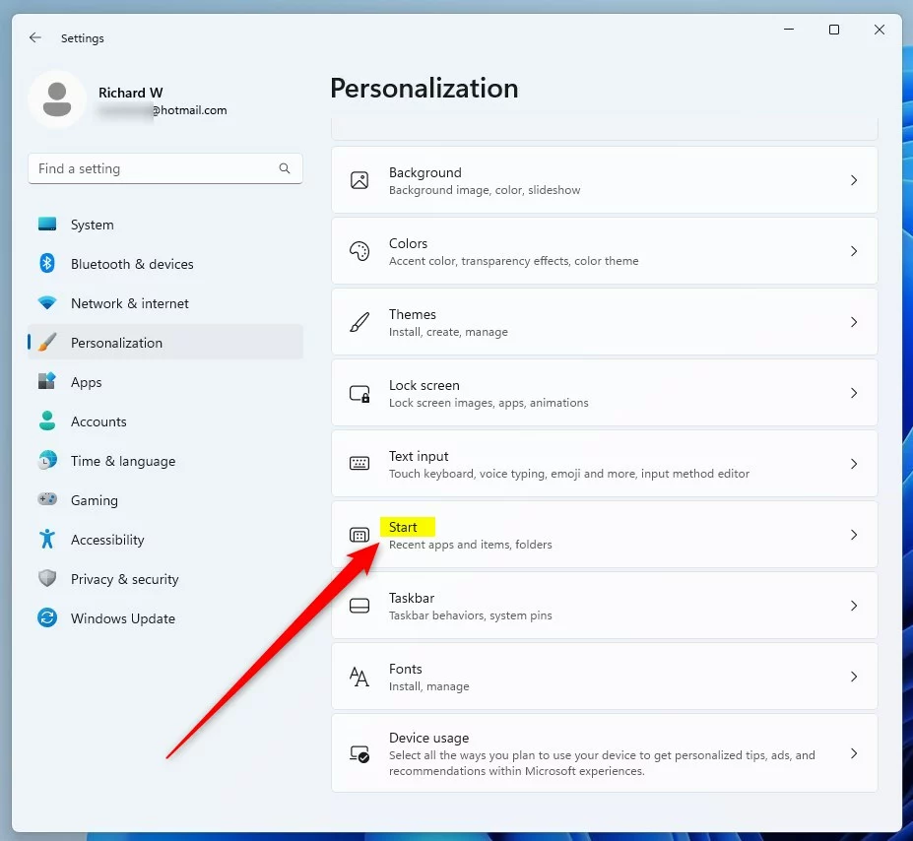This screenshot has width=913, height=841.
Task: Click the Apps icon in sidebar
Action: [47, 381]
